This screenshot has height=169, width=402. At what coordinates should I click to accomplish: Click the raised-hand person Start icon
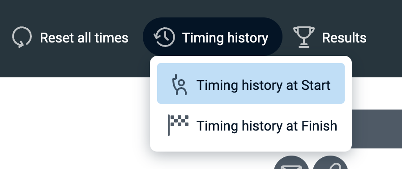pyautogui.click(x=179, y=84)
